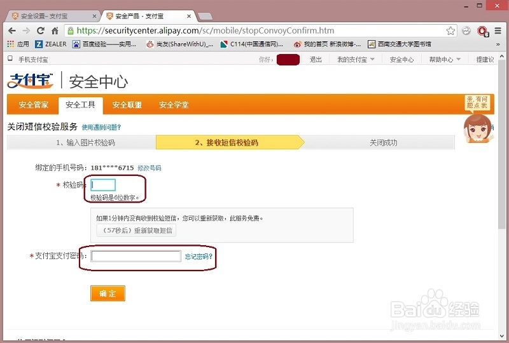The width and height of the screenshot is (509, 343).
Task: Click the 亲,有问题点我 help bubble
Action: click(x=477, y=102)
